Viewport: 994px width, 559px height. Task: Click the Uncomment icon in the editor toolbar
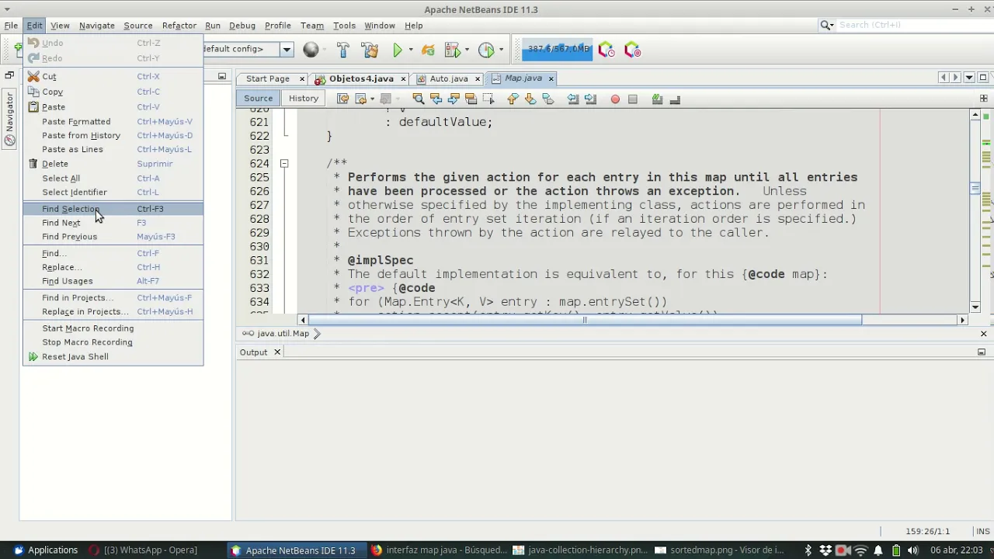[x=675, y=99]
